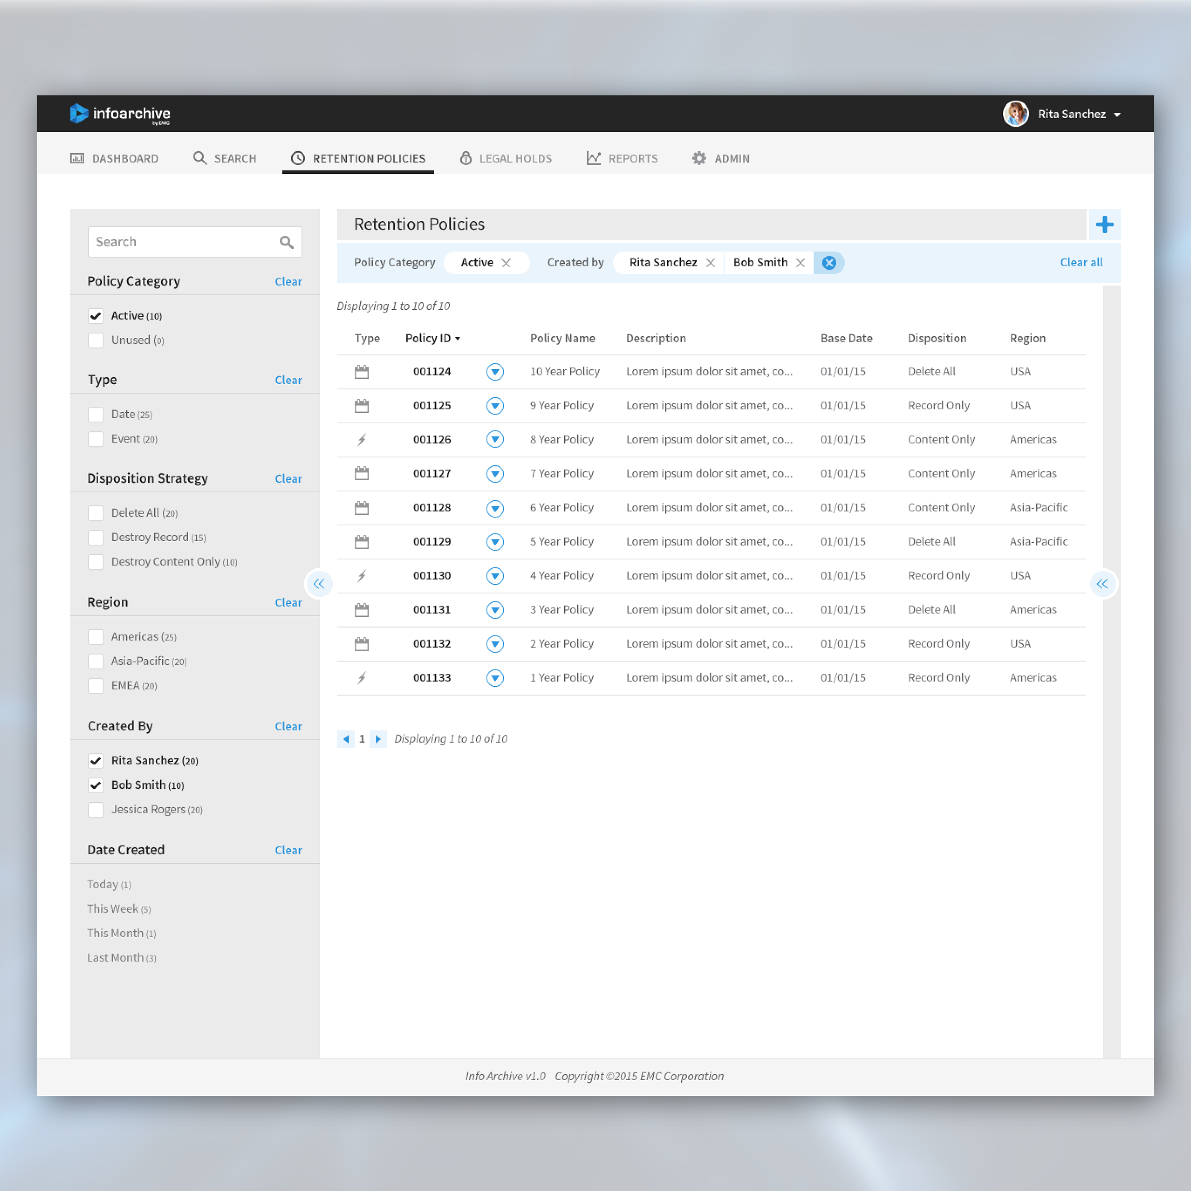This screenshot has height=1191, width=1191.
Task: Click the plus icon to add policy
Action: pyautogui.click(x=1104, y=224)
